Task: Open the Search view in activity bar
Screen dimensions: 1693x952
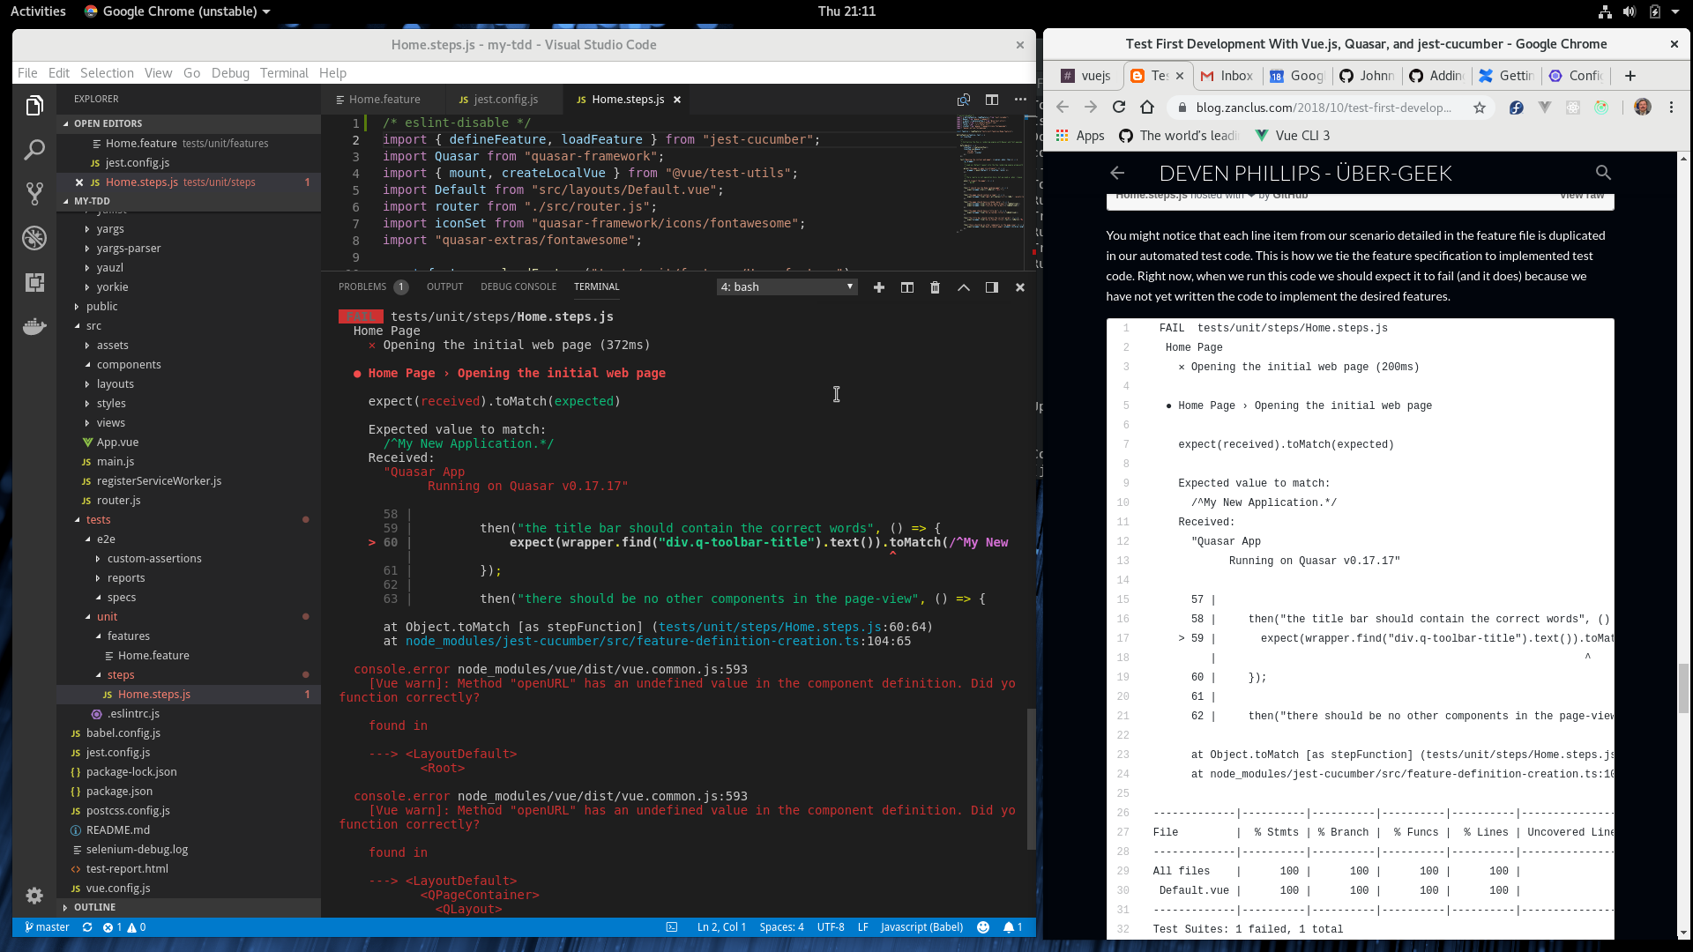Action: click(34, 150)
